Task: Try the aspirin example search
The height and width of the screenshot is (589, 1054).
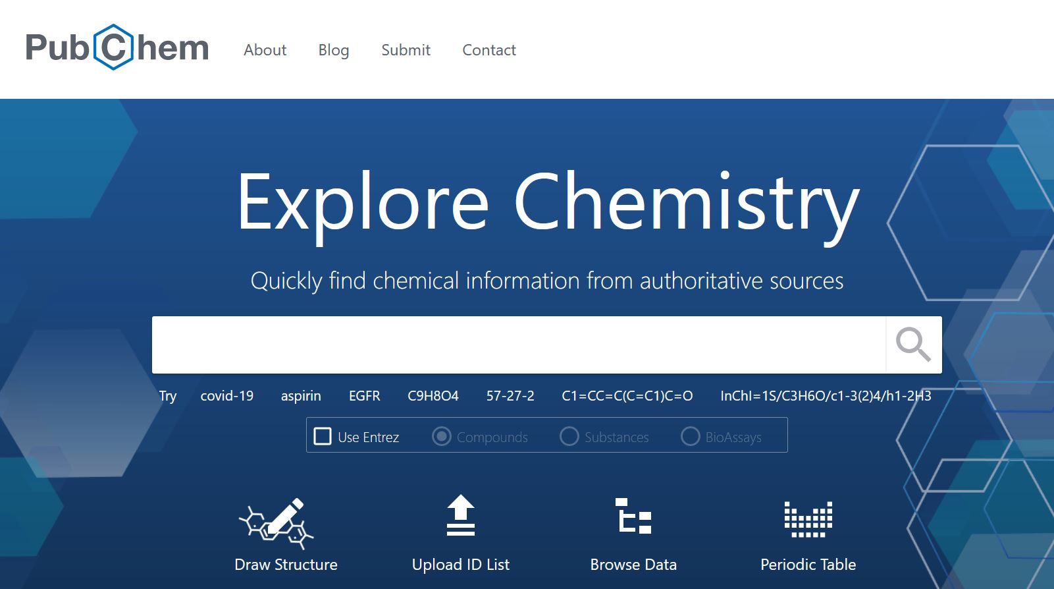Action: coord(301,396)
